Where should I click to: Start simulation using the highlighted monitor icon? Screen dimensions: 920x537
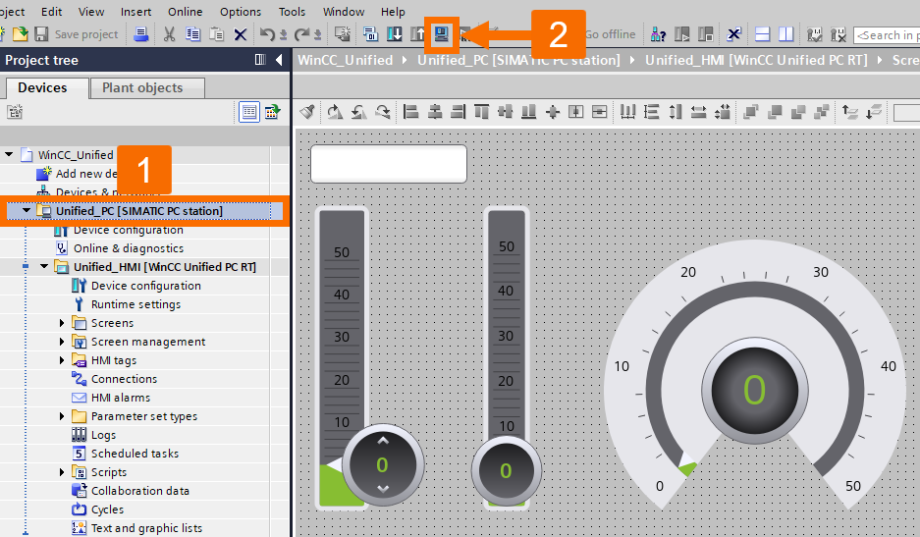pyautogui.click(x=441, y=34)
